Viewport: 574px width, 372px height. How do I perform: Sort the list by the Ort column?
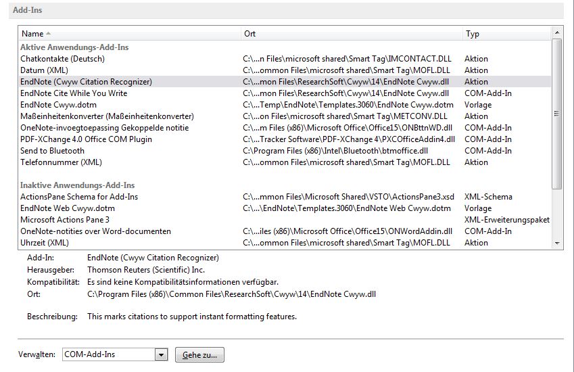352,34
